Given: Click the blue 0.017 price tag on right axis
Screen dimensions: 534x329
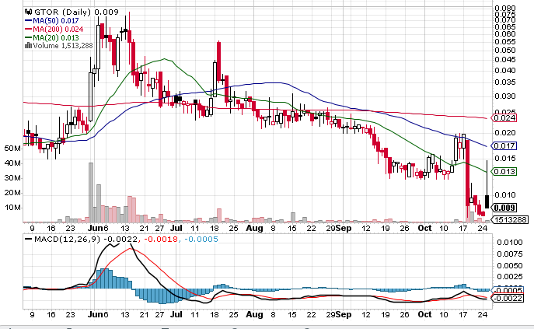Looking at the screenshot, I should point(504,146).
